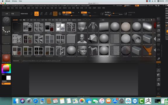The height and width of the screenshot is (105, 168).
Task: Launch Safari from the dock
Action: 36,101
